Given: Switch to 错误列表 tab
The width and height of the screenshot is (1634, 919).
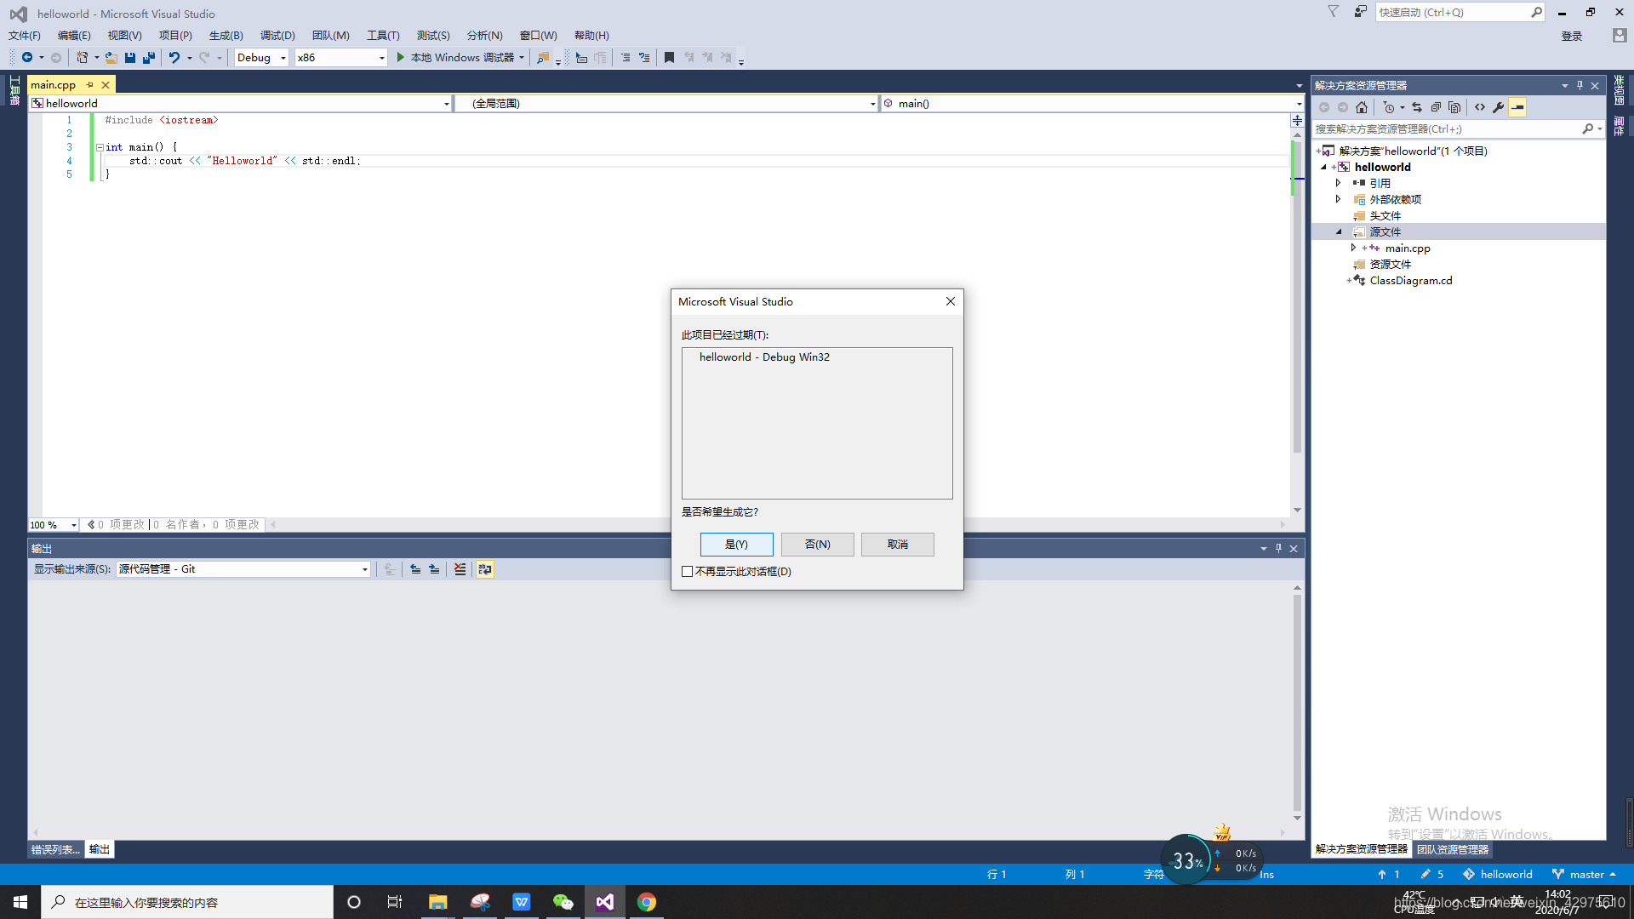Looking at the screenshot, I should tap(55, 850).
